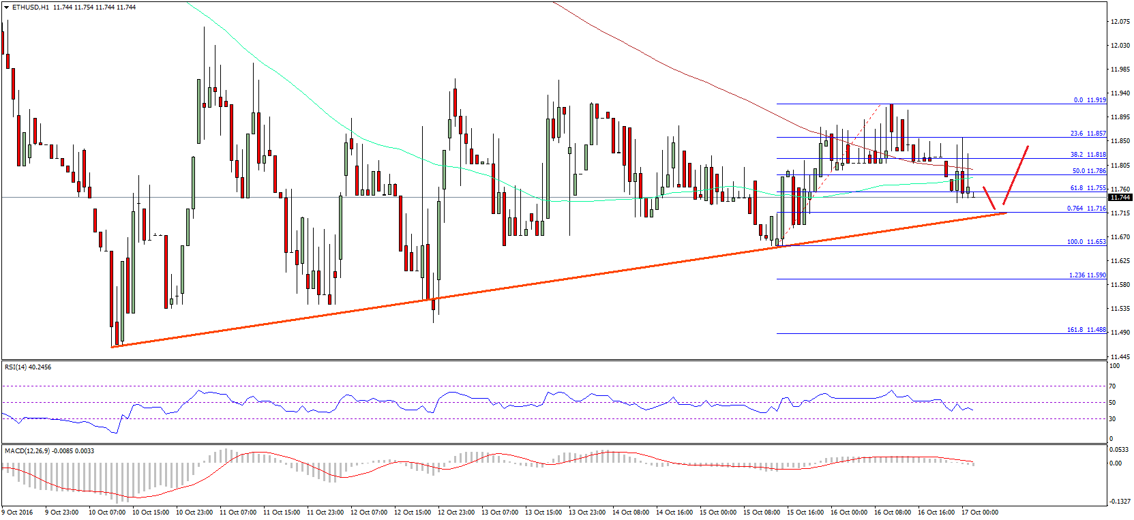
Task: Click the RSI(14) 40.2456 indicator label
Action: coord(28,367)
